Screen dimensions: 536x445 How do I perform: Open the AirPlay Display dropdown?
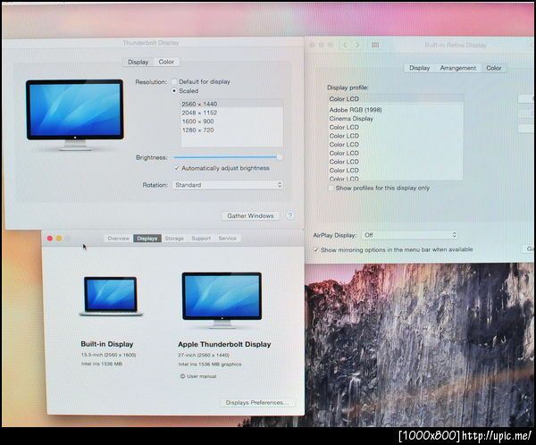[x=409, y=235]
